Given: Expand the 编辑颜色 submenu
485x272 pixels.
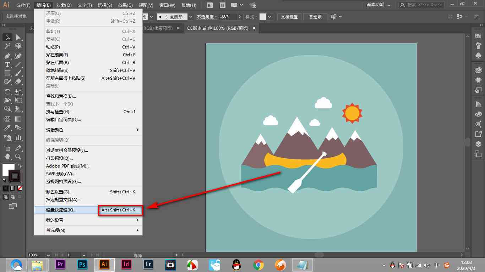Looking at the screenshot, I should 88,130.
